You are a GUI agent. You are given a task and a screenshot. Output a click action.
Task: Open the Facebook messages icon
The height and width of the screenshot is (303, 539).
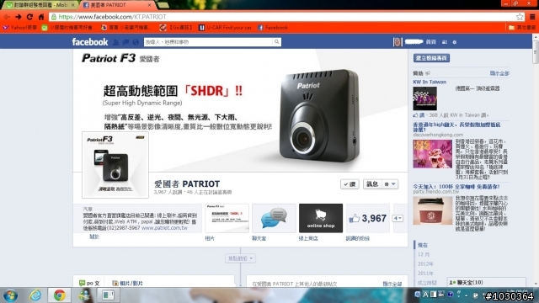click(125, 42)
